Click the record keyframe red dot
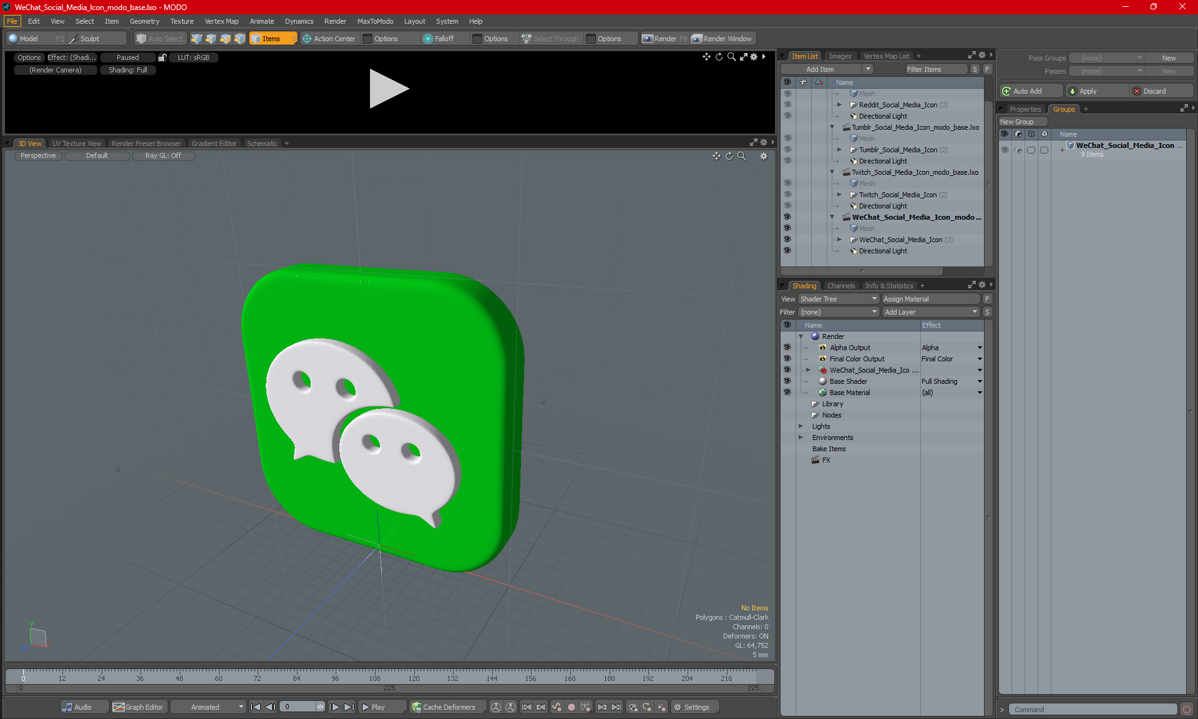This screenshot has width=1198, height=719. click(571, 707)
